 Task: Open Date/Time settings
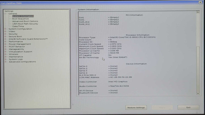(x=18, y=26)
